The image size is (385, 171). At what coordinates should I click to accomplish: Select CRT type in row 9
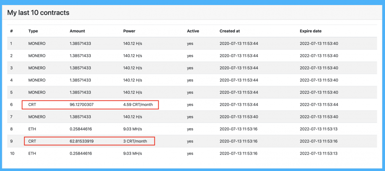(x=32, y=141)
